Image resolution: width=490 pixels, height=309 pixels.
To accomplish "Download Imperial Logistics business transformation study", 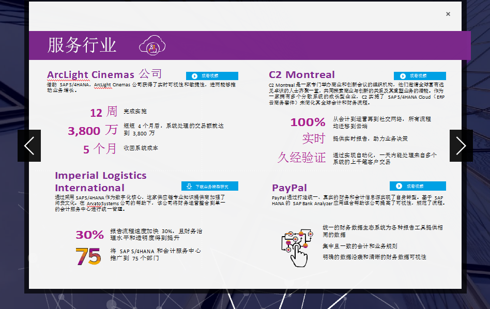I will coord(210,186).
